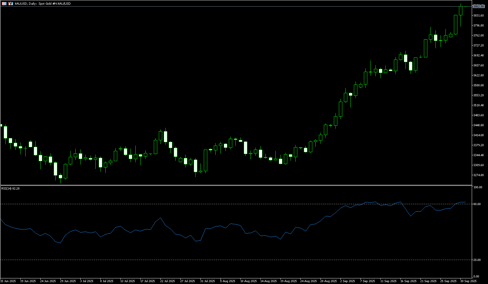The image size is (488, 284).
Task: Click the 30 Sep 2025 date label
Action: 468,281
